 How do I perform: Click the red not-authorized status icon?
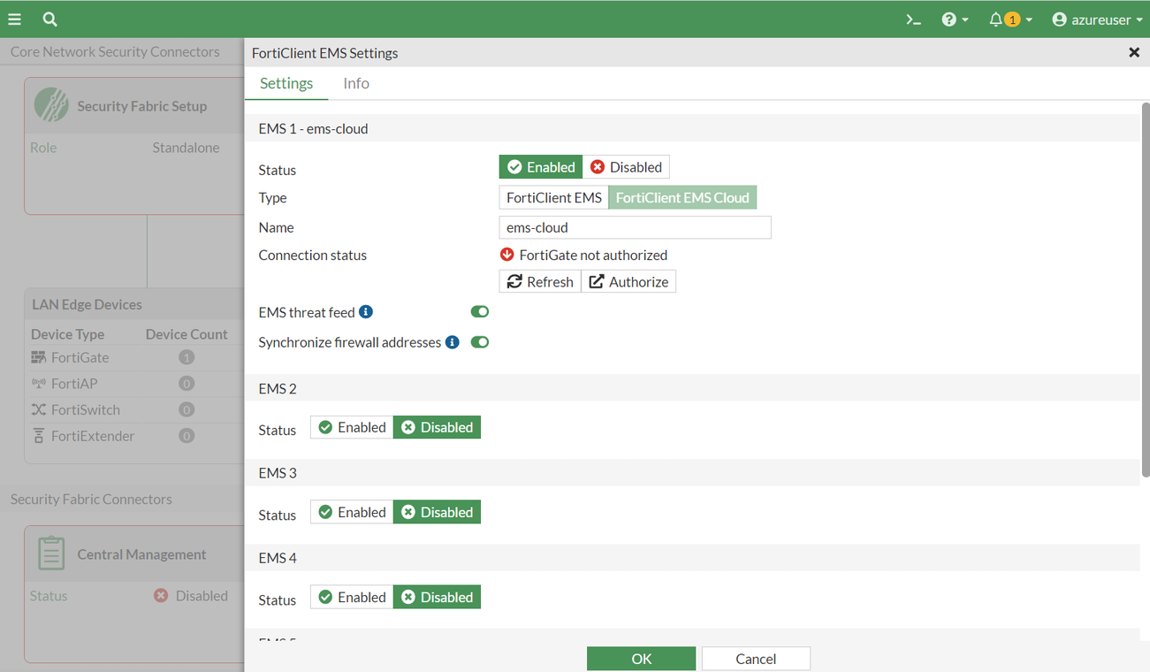507,255
